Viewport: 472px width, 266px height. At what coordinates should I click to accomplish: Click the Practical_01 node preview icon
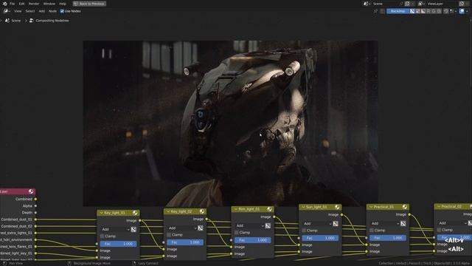tap(405, 207)
